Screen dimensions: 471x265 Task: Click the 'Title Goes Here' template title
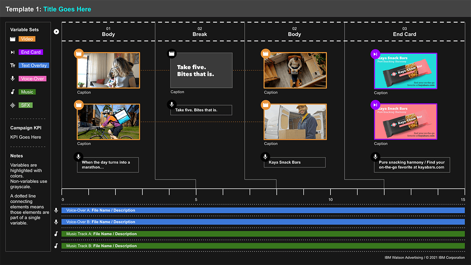[67, 9]
